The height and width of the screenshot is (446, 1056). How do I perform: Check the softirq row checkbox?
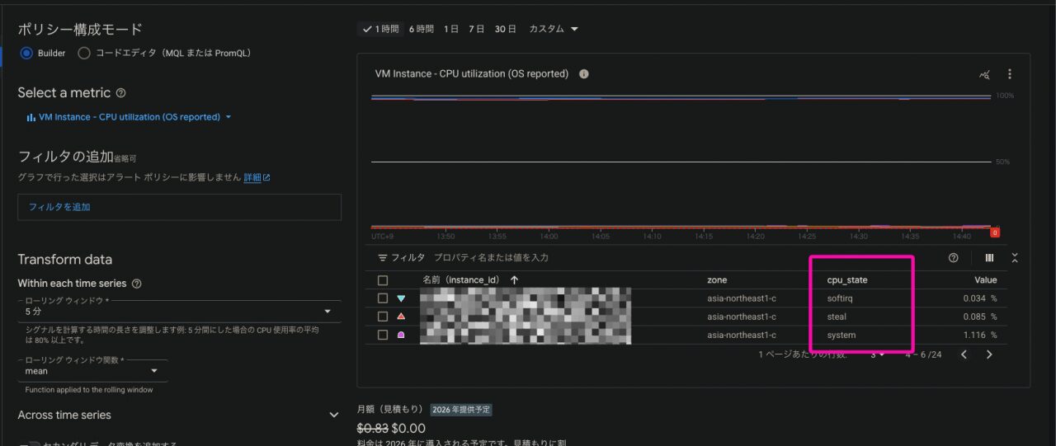click(383, 298)
